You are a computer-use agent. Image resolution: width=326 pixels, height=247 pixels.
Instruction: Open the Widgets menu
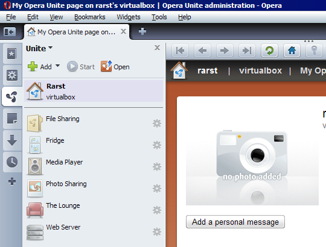(129, 17)
